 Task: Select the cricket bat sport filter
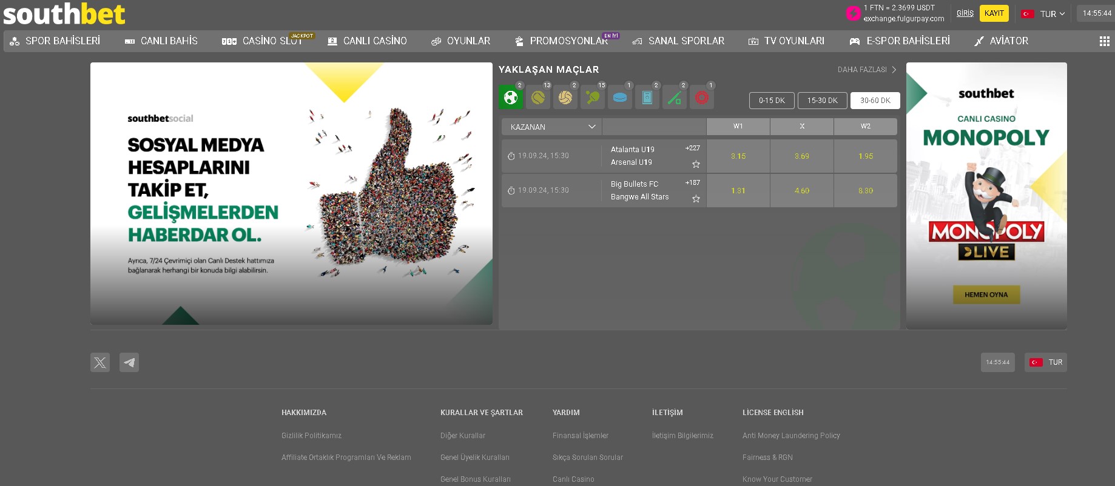click(675, 97)
